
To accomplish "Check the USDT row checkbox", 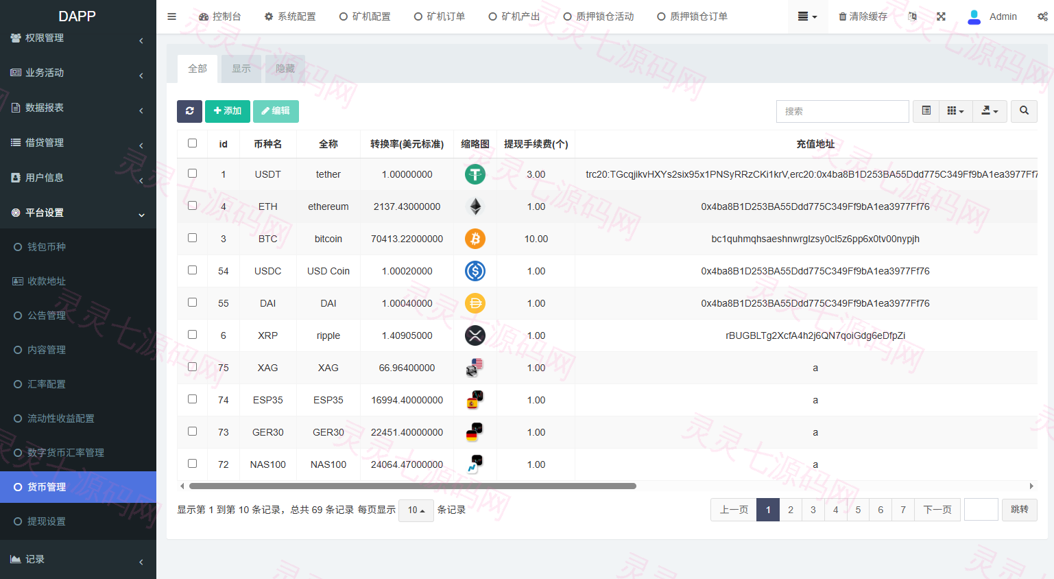I will (x=192, y=174).
